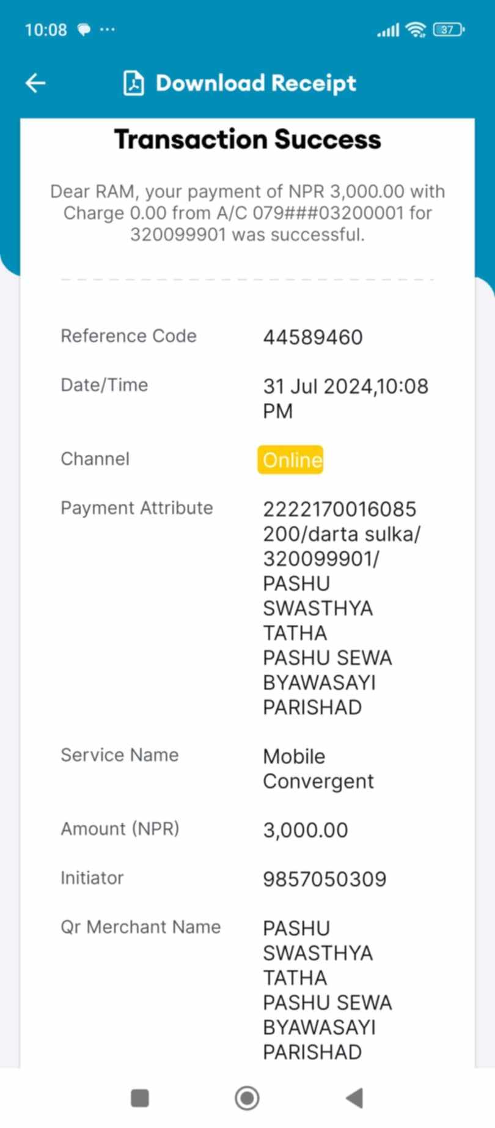
Task: Tap the status bar more-notifications dots
Action: coord(107,29)
